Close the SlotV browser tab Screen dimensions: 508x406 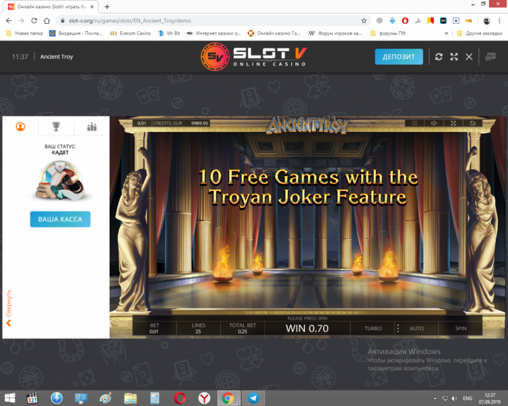[92, 7]
